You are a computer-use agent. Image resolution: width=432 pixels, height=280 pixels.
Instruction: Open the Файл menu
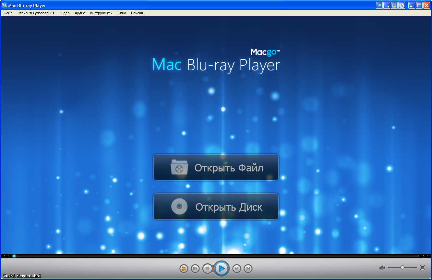click(x=8, y=13)
